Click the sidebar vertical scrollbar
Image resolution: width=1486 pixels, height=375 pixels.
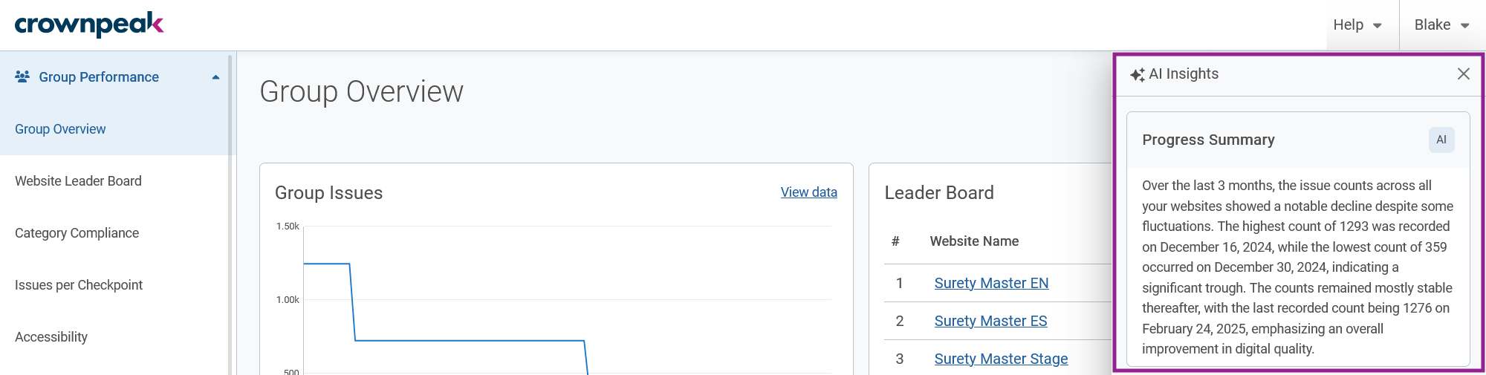pos(230,215)
